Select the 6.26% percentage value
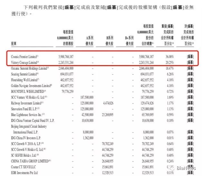This screenshot has height=176, width=202. coord(170,74)
